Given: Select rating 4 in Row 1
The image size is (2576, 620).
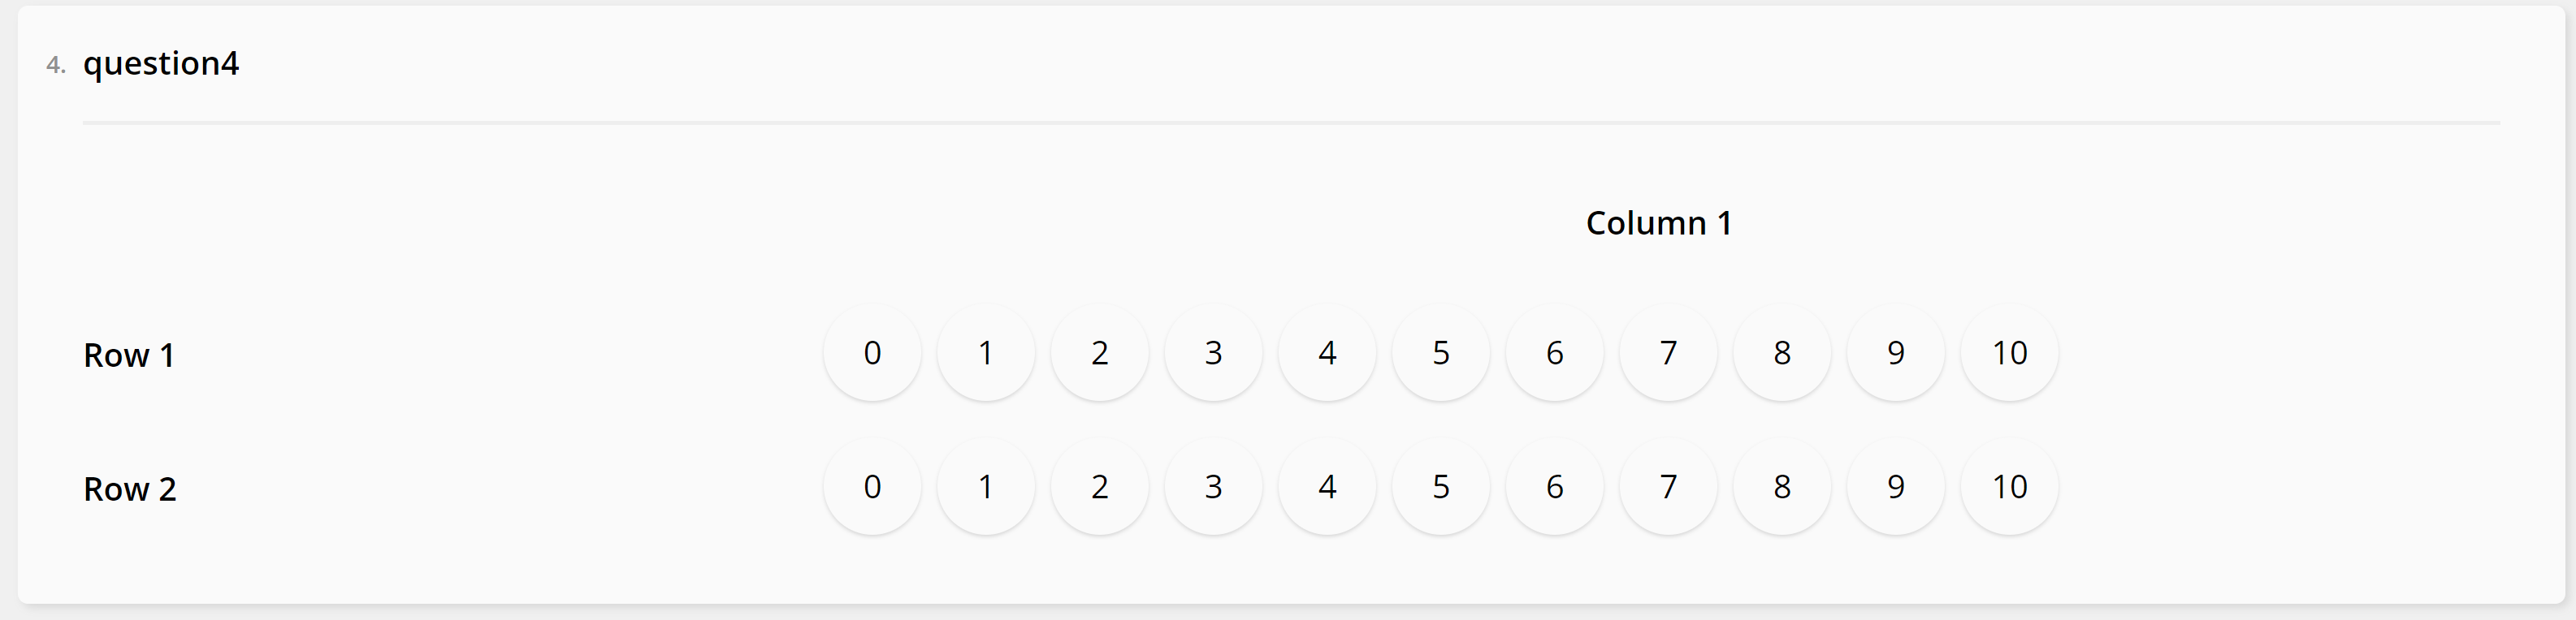Looking at the screenshot, I should (1327, 352).
